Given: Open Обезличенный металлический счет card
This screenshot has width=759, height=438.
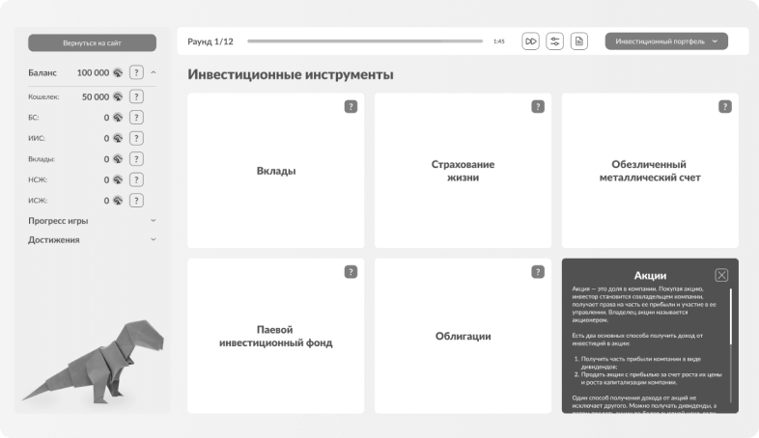Looking at the screenshot, I should 650,171.
